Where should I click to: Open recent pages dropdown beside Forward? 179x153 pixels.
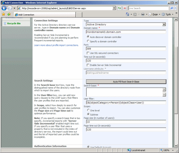14,8
